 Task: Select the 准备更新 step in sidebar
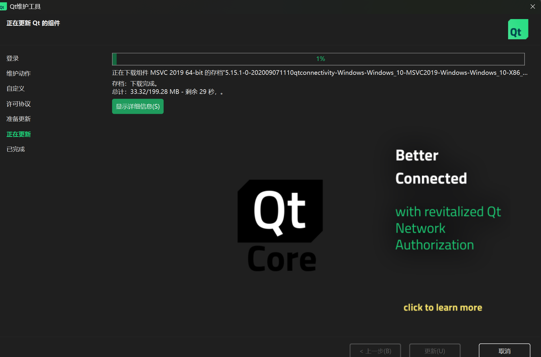point(19,119)
